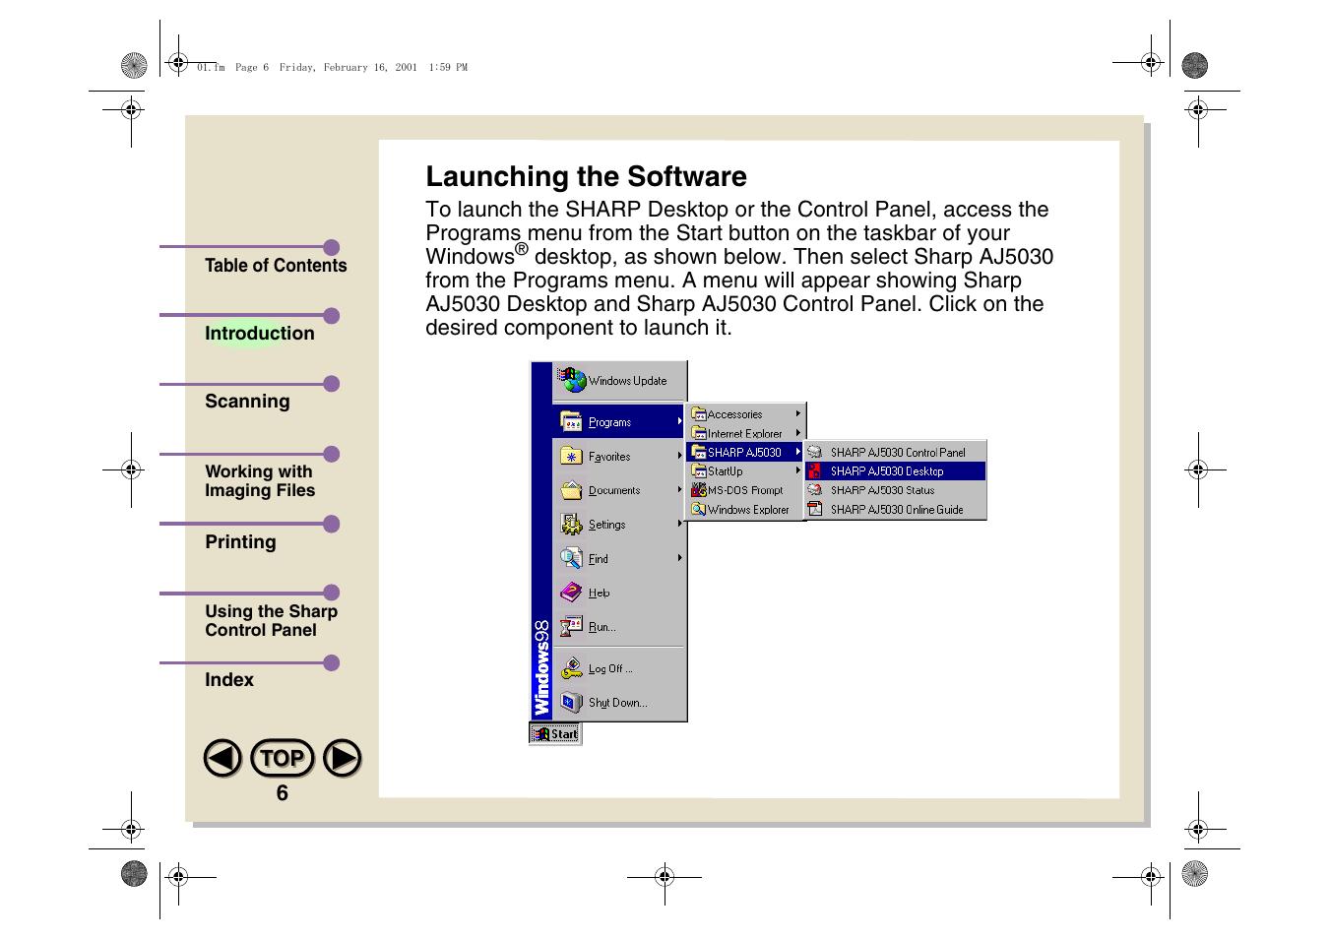The height and width of the screenshot is (939, 1330).
Task: Click the Programs folder icon
Action: click(x=571, y=421)
